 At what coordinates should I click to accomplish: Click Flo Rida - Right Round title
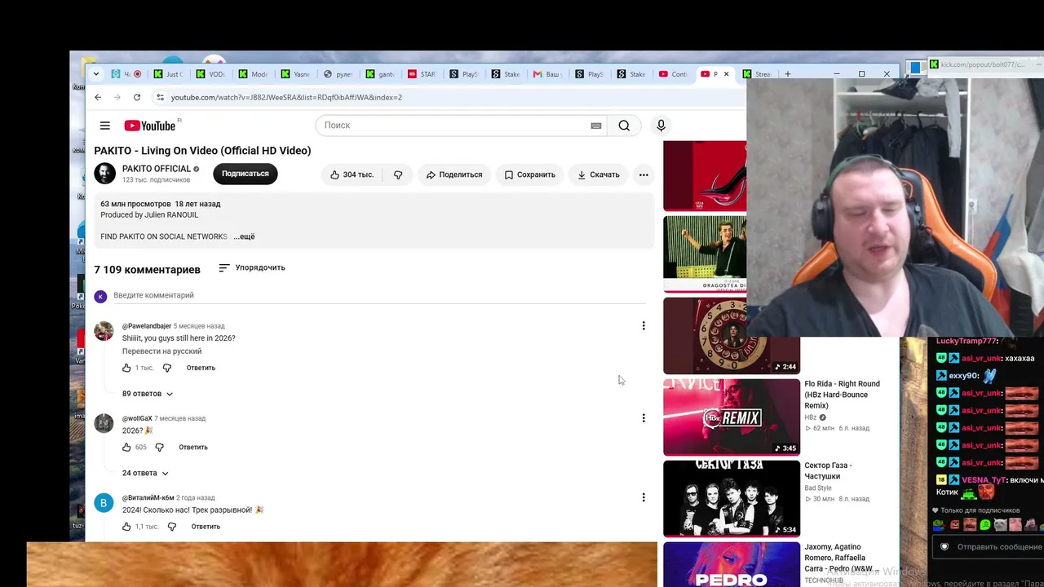pyautogui.click(x=842, y=395)
